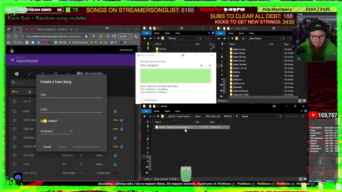Click the Artist input field
This screenshot has height=192, width=342.
[71, 109]
